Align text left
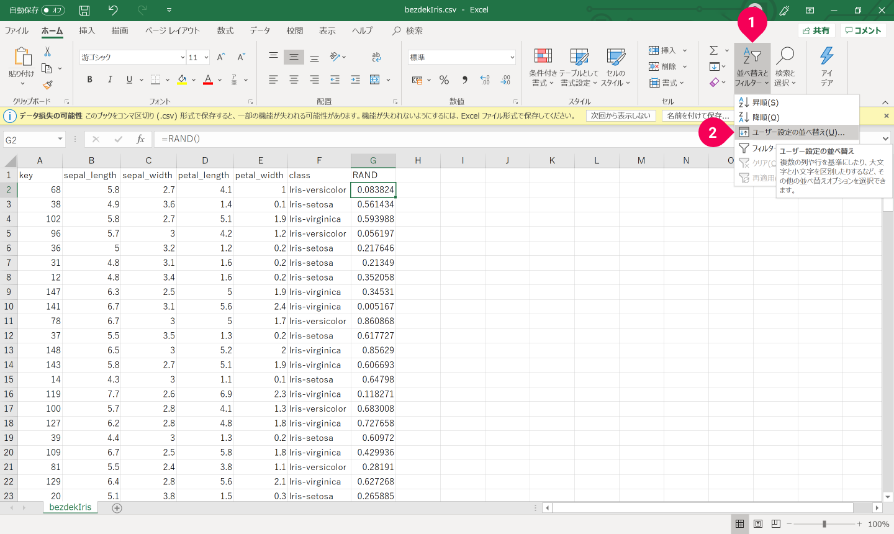 point(273,79)
